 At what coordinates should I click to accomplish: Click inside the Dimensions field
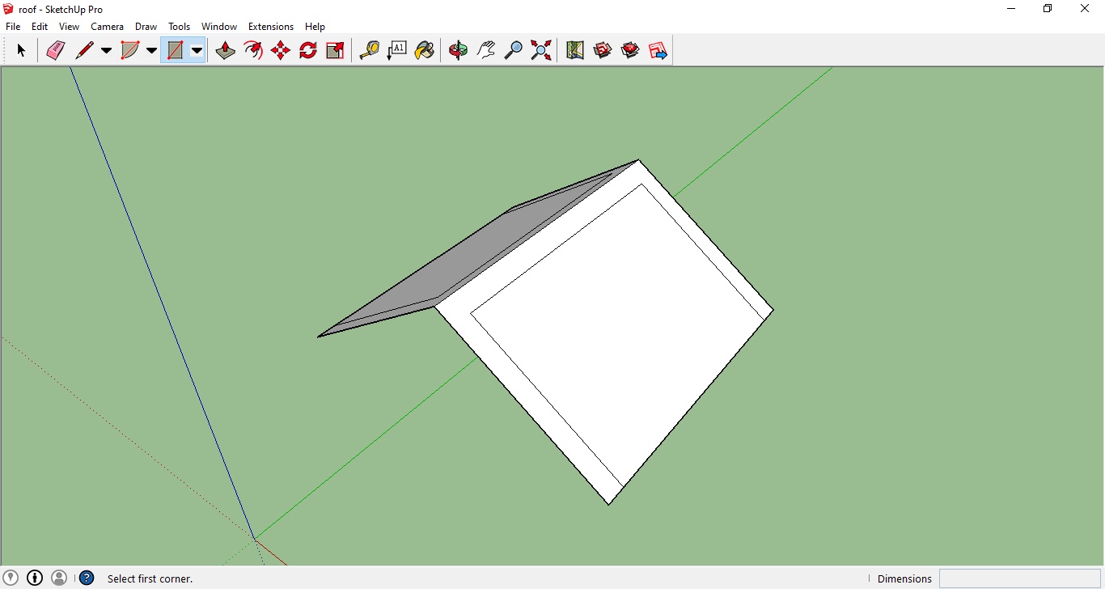[1019, 578]
